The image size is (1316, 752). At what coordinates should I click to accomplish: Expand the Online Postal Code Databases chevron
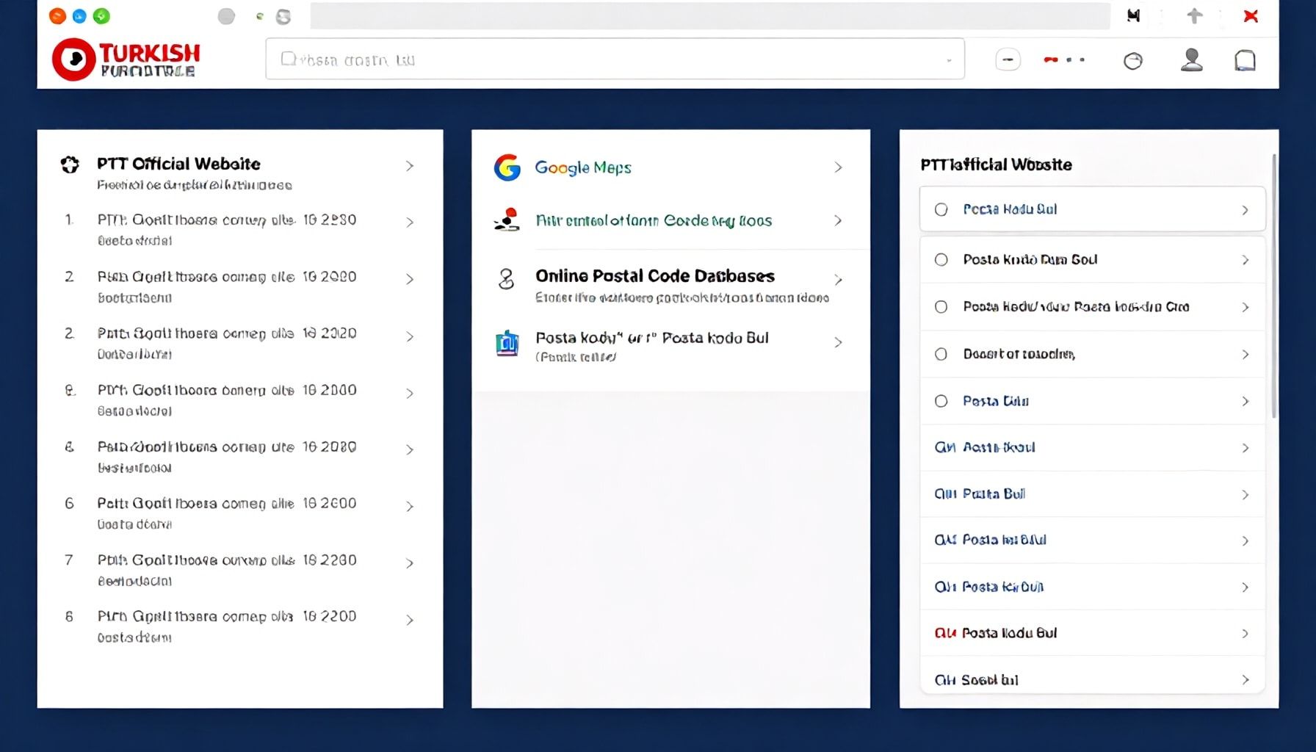point(838,280)
